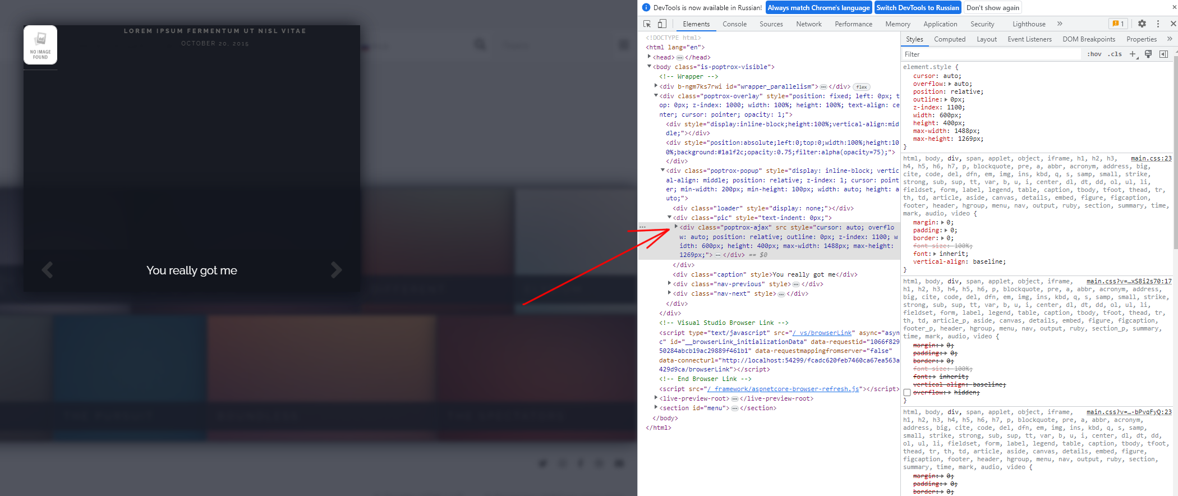Open the Memory tab
Image resolution: width=1178 pixels, height=496 pixels.
(898, 24)
